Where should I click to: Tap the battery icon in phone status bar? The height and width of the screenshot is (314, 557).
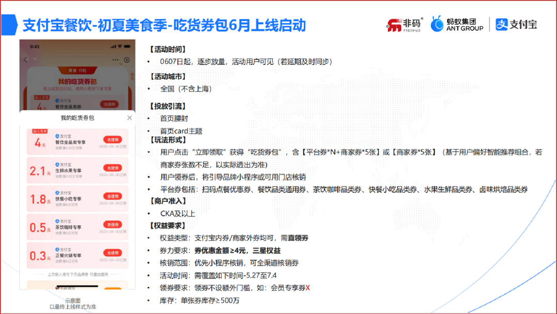pyautogui.click(x=127, y=46)
